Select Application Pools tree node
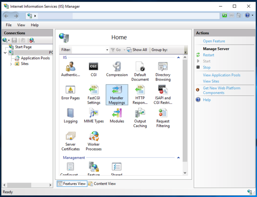 tap(35, 58)
